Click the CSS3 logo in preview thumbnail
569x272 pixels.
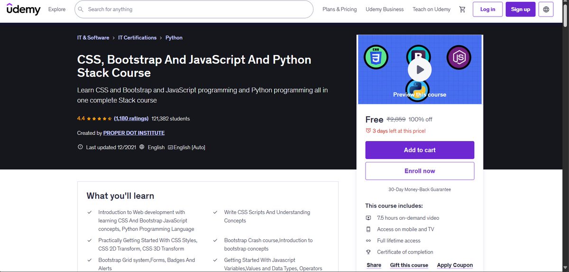pos(376,57)
